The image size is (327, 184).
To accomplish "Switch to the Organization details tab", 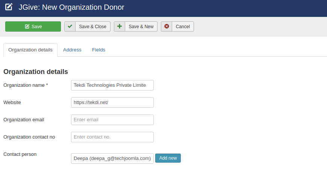I will 30,50.
